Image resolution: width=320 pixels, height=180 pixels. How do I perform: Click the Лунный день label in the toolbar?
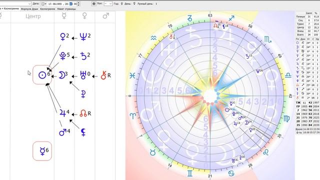(x=145, y=4)
